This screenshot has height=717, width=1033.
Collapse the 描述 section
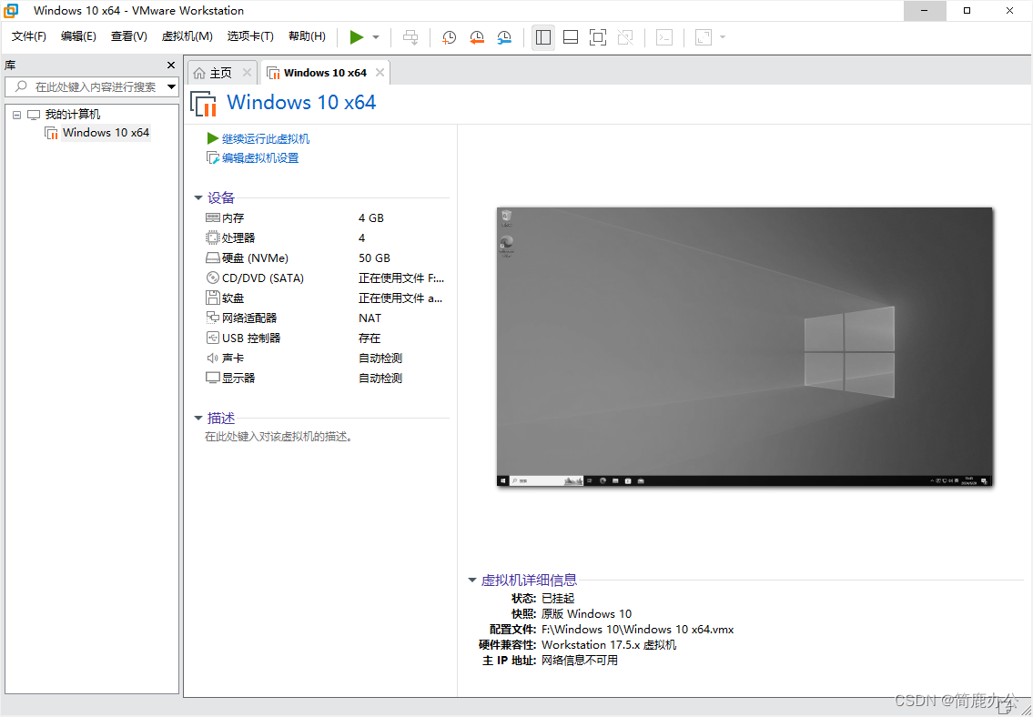click(x=198, y=418)
